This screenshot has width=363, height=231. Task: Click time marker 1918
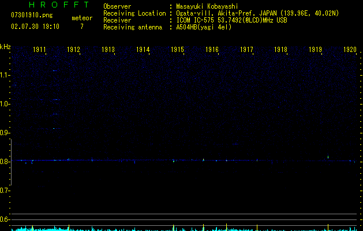[x=280, y=50]
